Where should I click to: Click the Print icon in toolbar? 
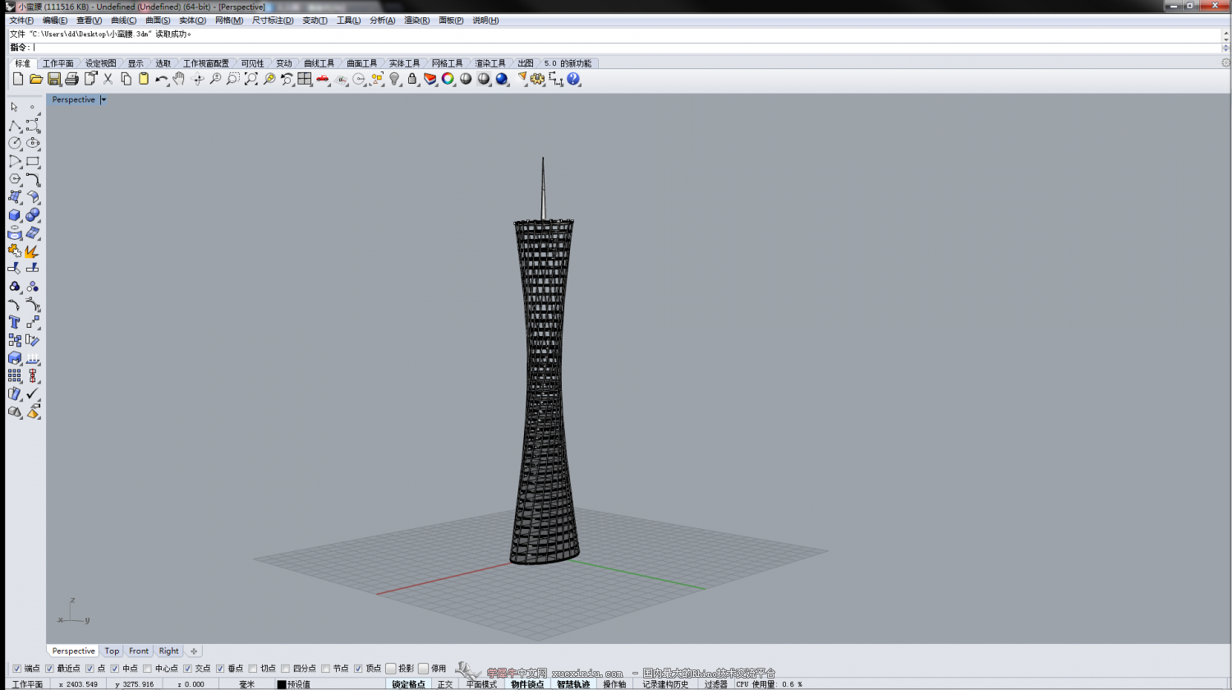click(71, 79)
